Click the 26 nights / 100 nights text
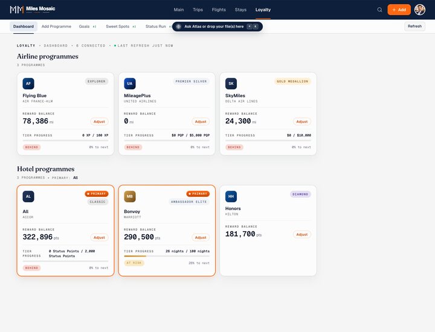The image size is (435, 332). click(187, 251)
